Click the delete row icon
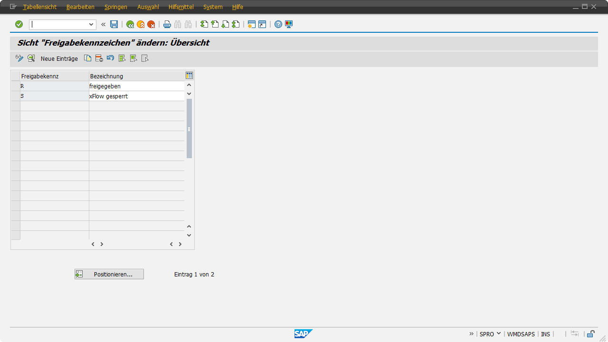Image resolution: width=608 pixels, height=342 pixels. pyautogui.click(x=99, y=58)
